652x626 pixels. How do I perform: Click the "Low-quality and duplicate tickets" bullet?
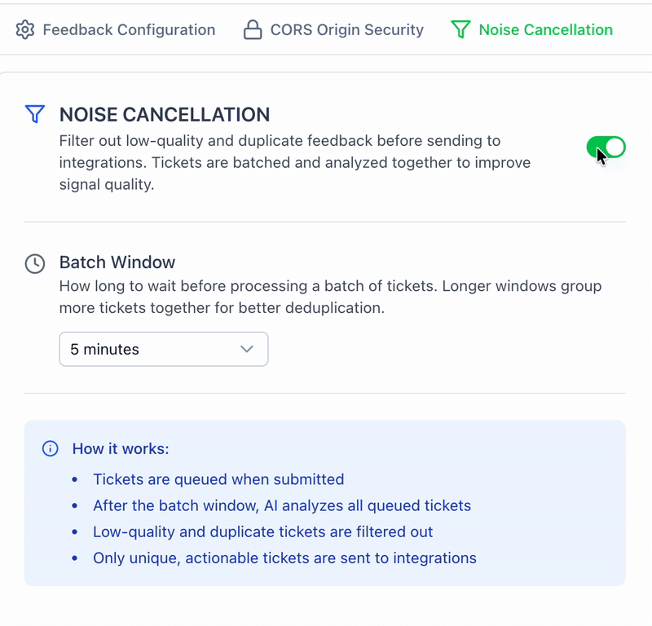point(262,532)
